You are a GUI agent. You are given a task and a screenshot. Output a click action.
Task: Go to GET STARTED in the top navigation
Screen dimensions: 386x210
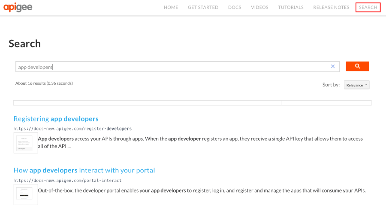(203, 7)
